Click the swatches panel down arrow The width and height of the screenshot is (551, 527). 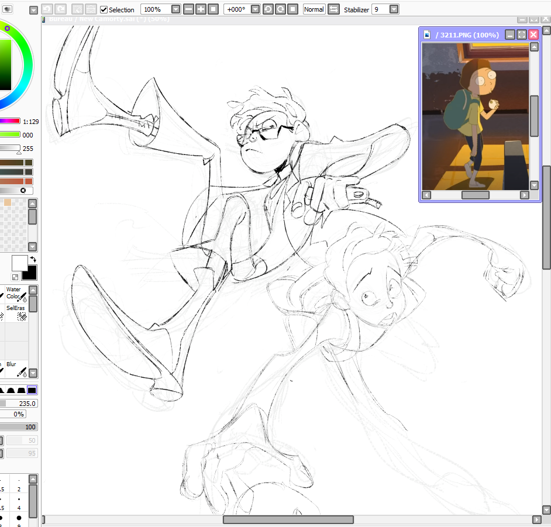[32, 247]
